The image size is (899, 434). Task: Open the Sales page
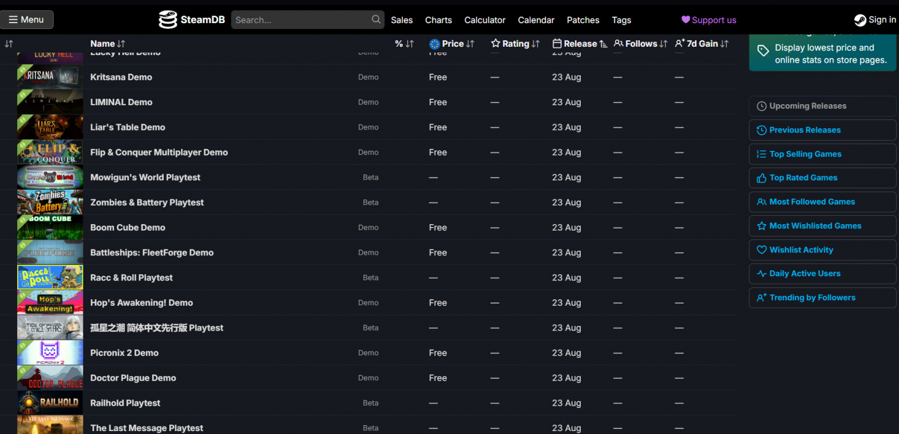pos(402,20)
